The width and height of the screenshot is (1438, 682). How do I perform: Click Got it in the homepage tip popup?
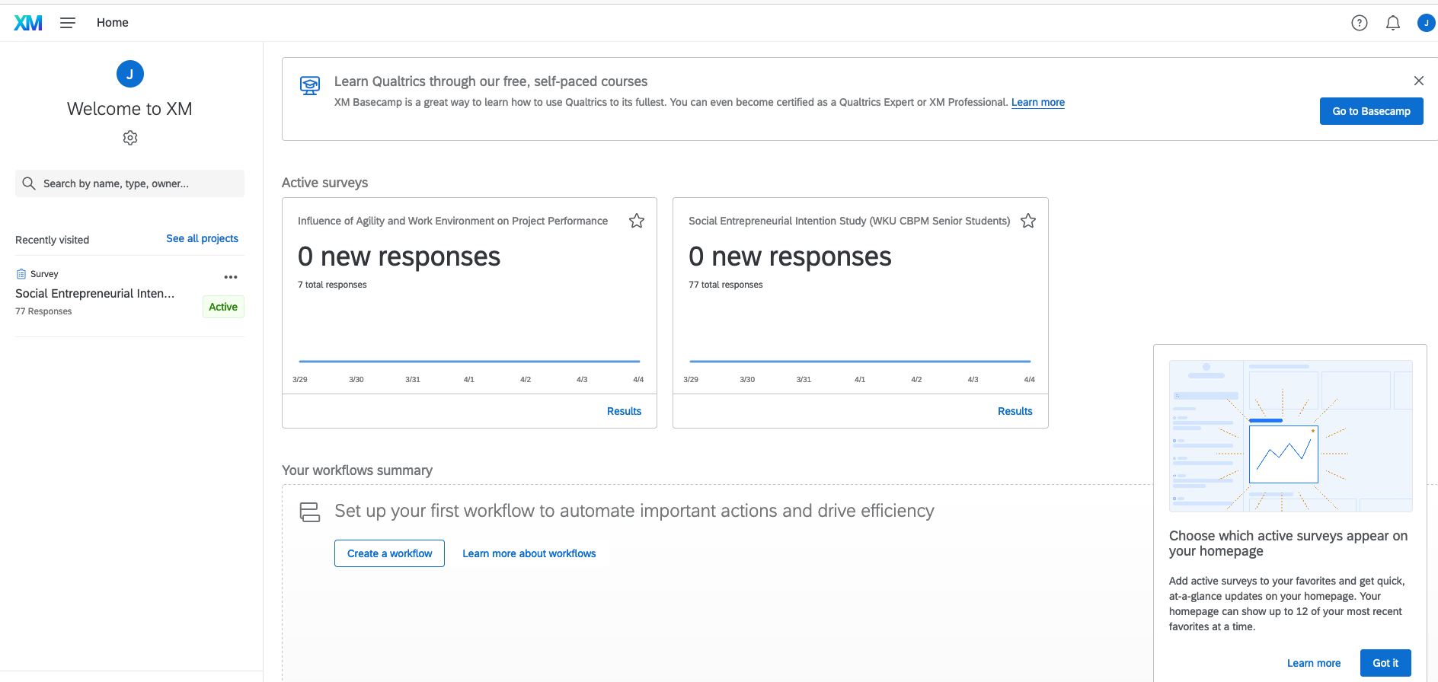(1385, 663)
